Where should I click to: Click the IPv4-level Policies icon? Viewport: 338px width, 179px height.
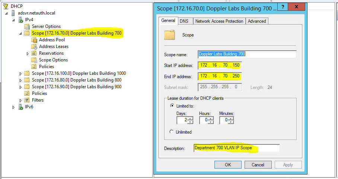27,93
